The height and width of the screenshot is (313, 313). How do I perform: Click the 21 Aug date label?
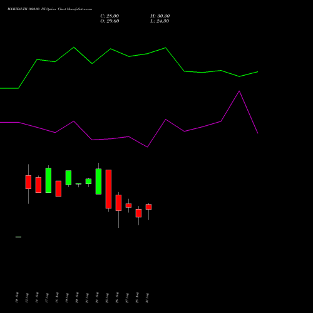coord(87,297)
